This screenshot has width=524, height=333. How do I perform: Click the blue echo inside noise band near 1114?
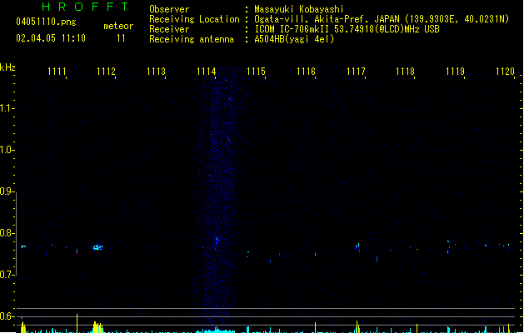point(217,241)
